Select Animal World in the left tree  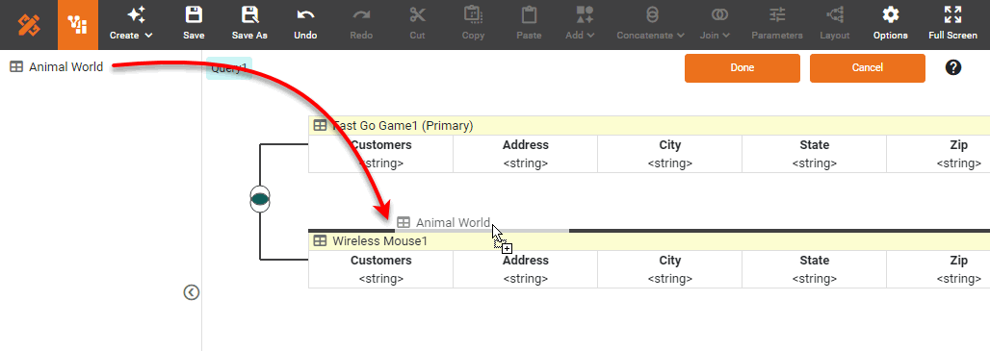[x=65, y=66]
